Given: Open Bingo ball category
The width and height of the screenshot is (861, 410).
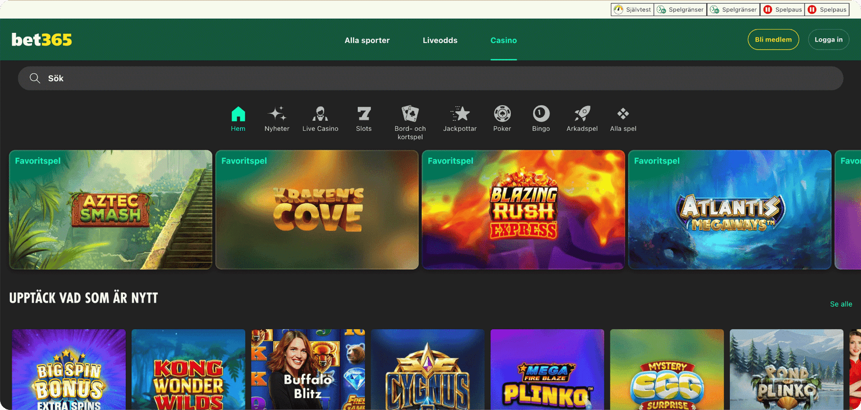Looking at the screenshot, I should [541, 118].
